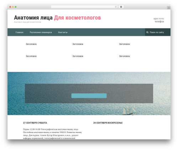Screen dimensions: 178x150
Task: Go to the Контакты menu item
Action: [x=63, y=32]
